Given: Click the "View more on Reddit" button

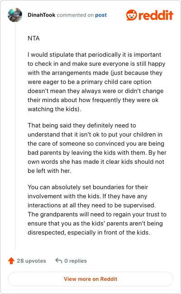Looking at the screenshot, I should [x=90, y=279].
